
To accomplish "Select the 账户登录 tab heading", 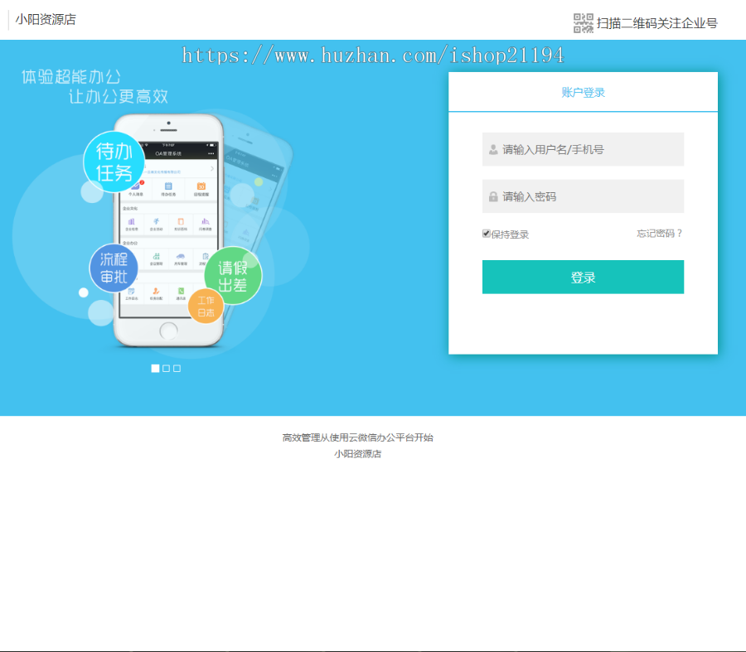I will [x=583, y=92].
